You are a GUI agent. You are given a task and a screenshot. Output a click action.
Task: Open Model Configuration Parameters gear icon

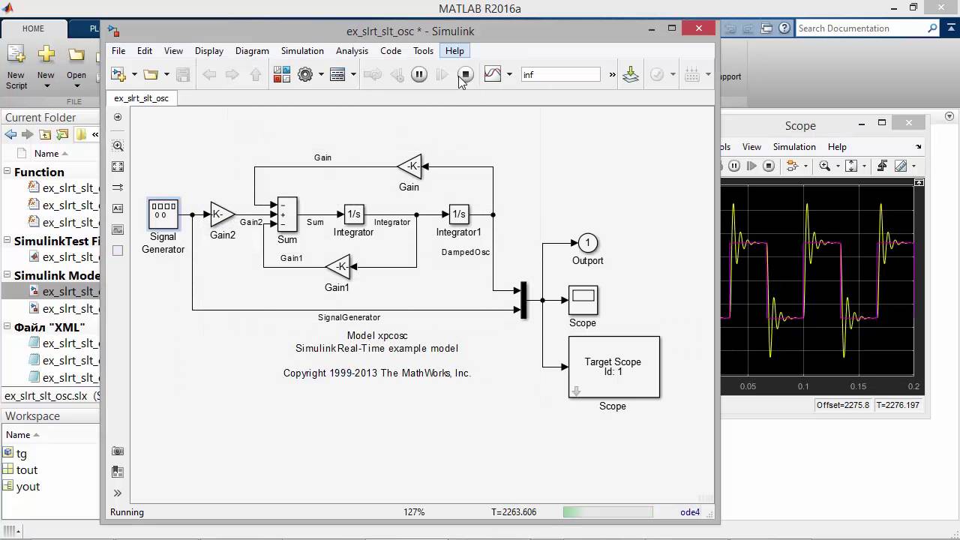[x=305, y=74]
